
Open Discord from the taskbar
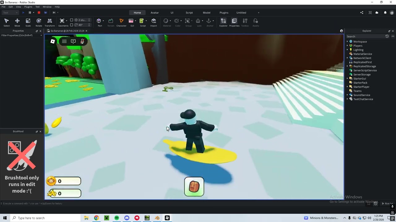coord(127,218)
